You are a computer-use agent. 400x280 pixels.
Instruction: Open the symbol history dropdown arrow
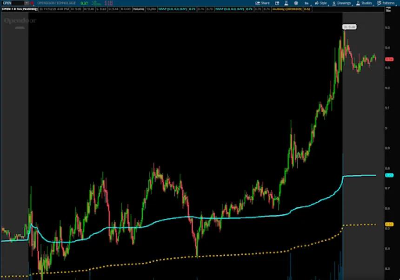[27, 3]
